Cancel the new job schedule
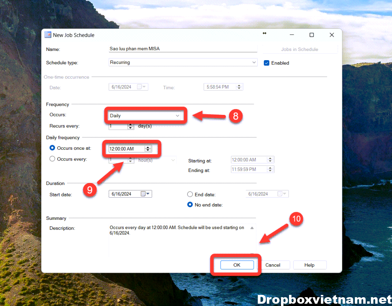The height and width of the screenshot is (306, 392). [x=273, y=265]
